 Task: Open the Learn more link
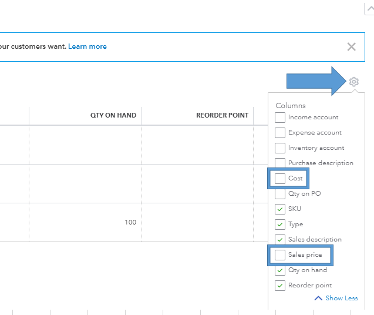click(x=87, y=46)
